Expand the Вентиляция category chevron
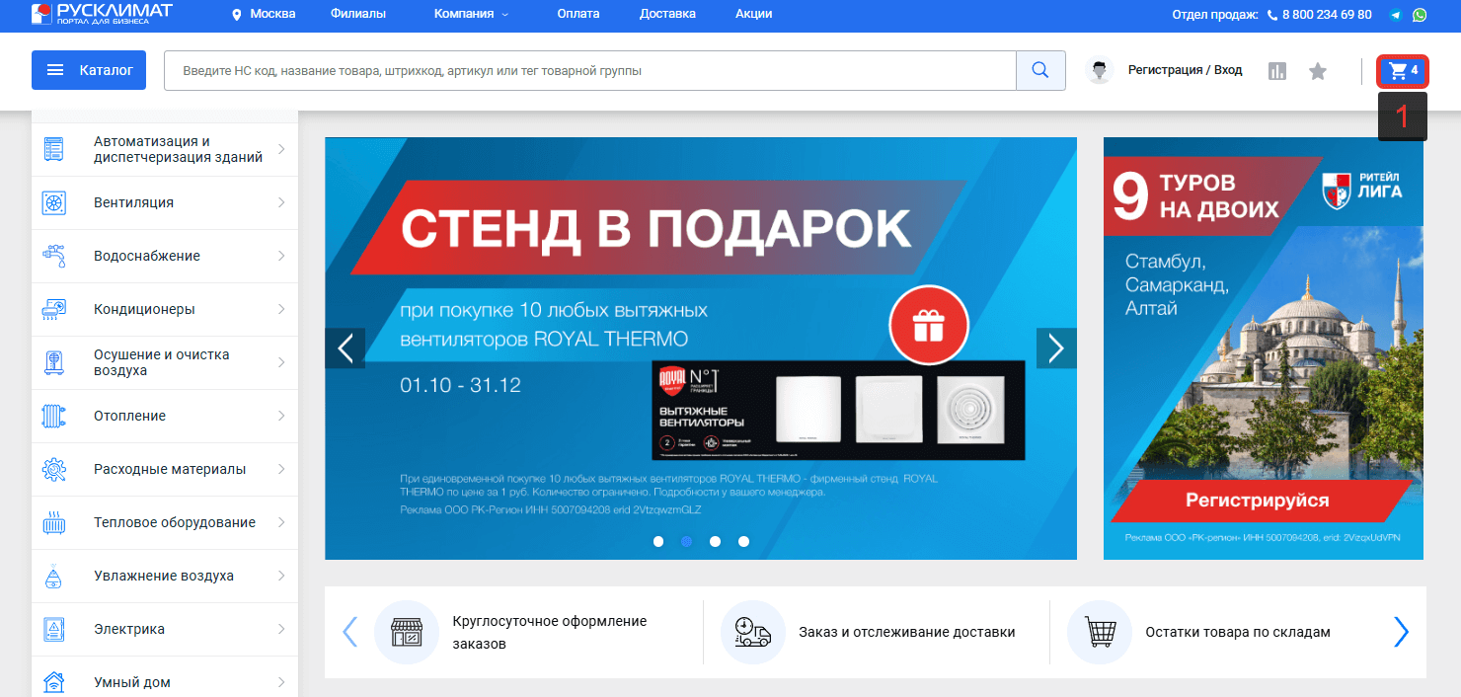Screen dimensions: 1461x697 point(281,202)
